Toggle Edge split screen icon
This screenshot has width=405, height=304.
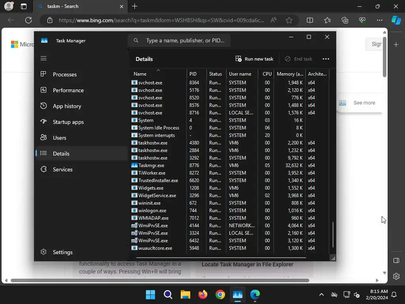(x=310, y=20)
